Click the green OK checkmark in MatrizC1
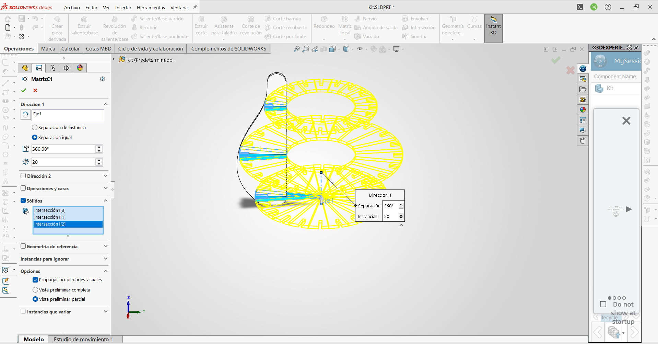The width and height of the screenshot is (658, 344). click(x=24, y=90)
